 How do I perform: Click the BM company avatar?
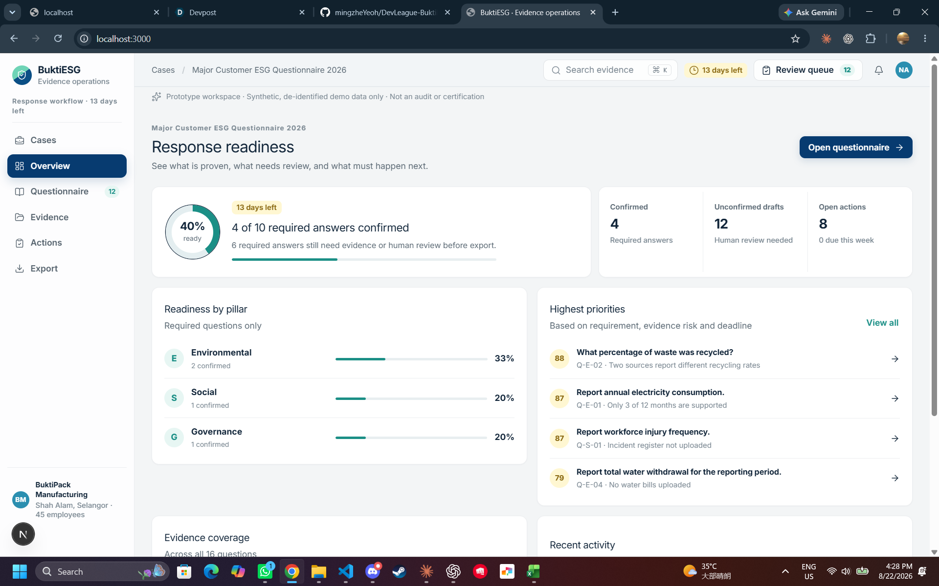point(21,500)
